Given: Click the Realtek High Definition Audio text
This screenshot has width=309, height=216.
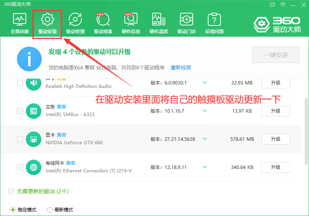Looking at the screenshot, I should pyautogui.click(x=78, y=86).
